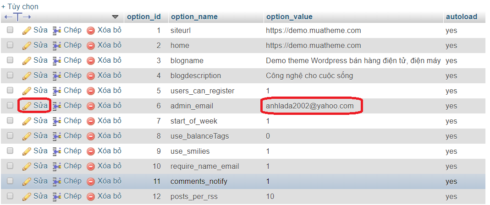
Task: Sort by the autoload column header
Action: [x=461, y=17]
